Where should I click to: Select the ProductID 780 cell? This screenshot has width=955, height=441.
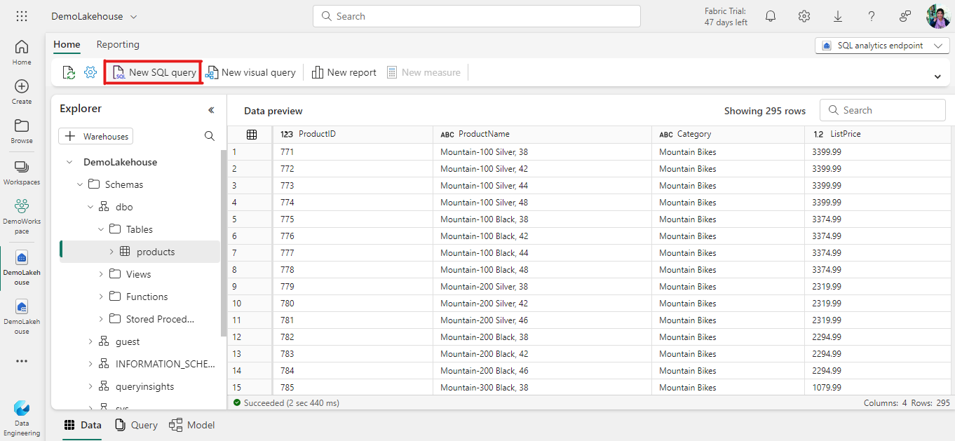[x=353, y=303]
